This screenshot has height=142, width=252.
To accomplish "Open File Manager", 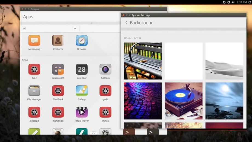I will click(x=34, y=91).
